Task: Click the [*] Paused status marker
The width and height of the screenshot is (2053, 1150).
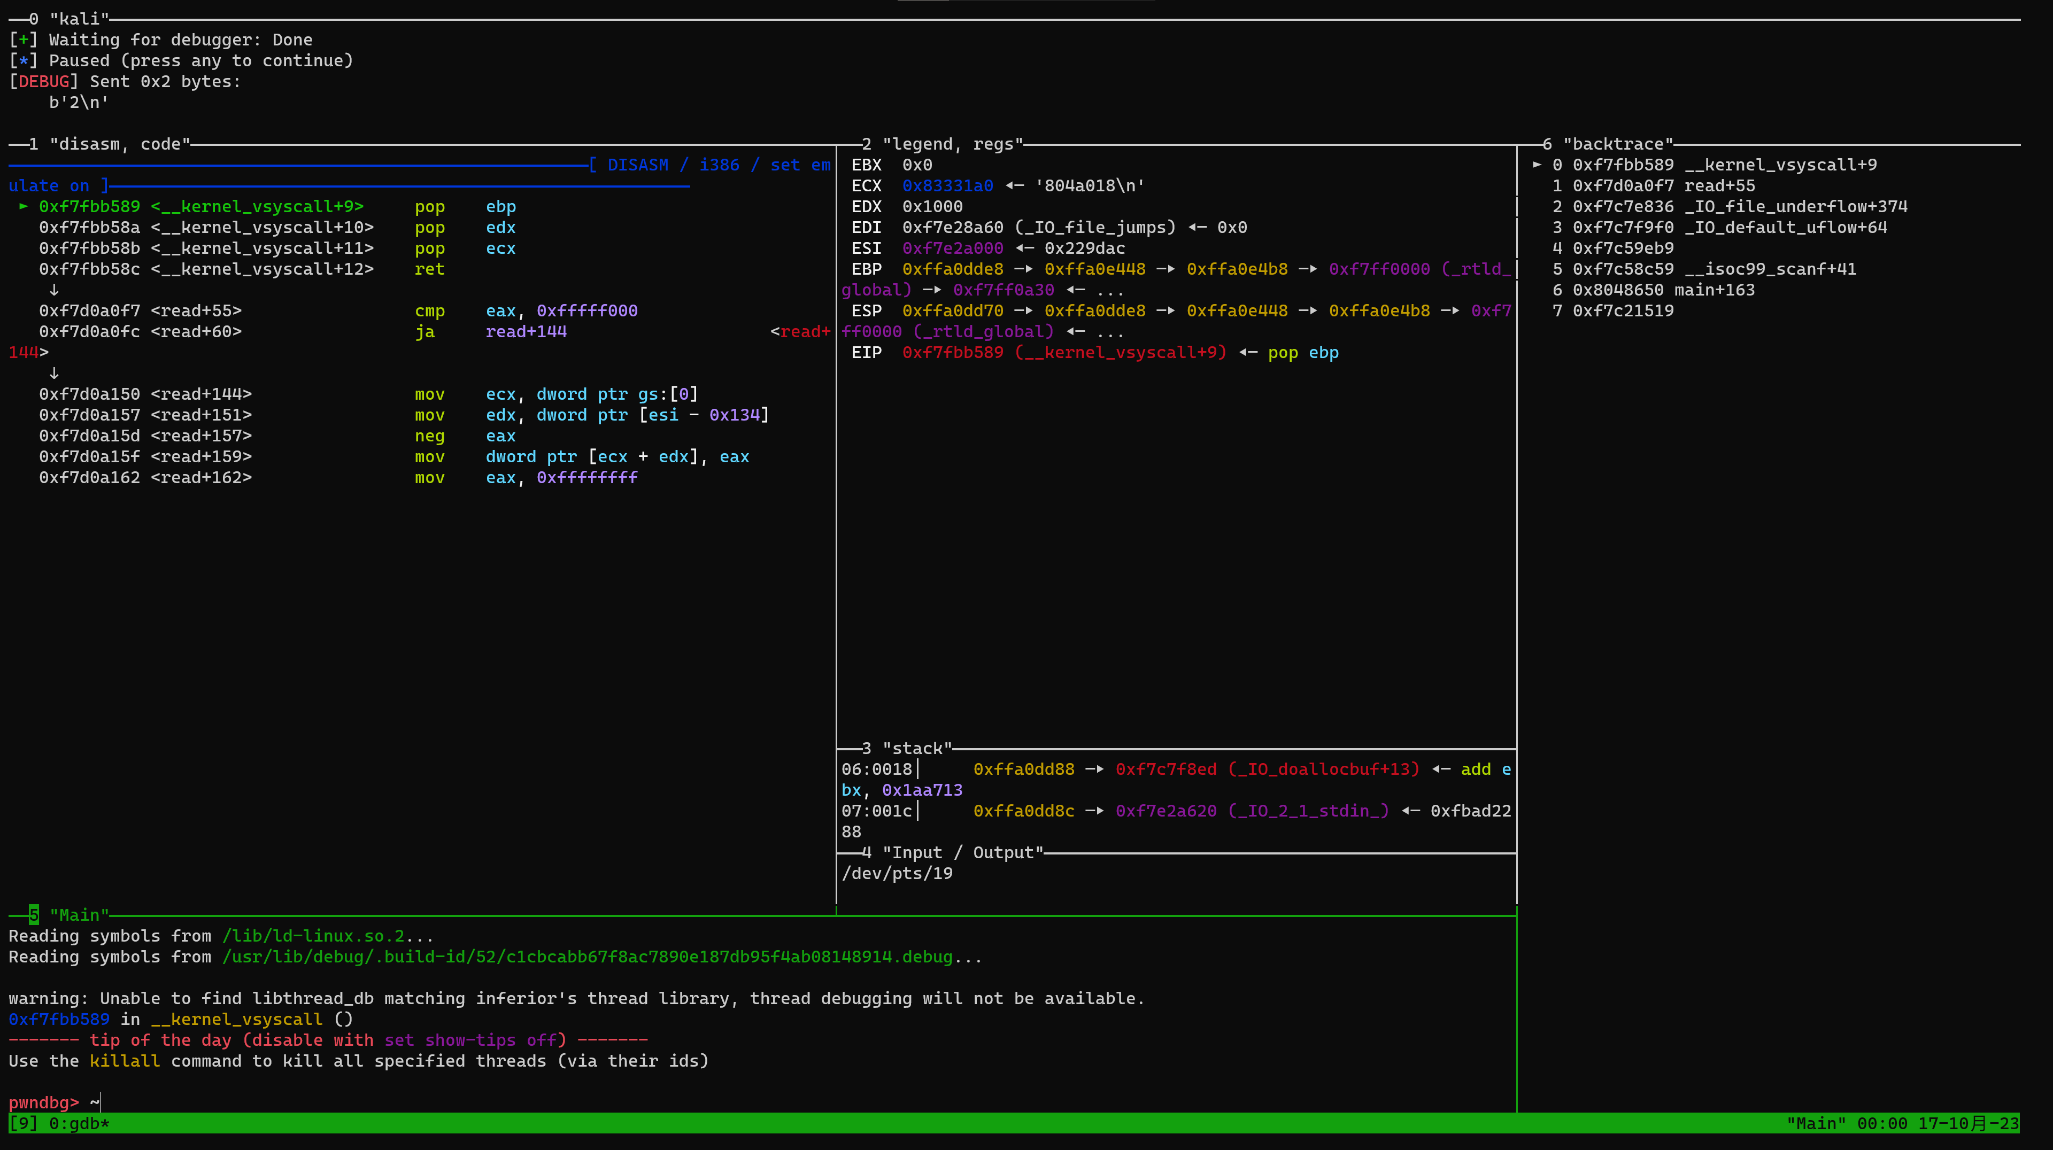Action: pos(23,60)
